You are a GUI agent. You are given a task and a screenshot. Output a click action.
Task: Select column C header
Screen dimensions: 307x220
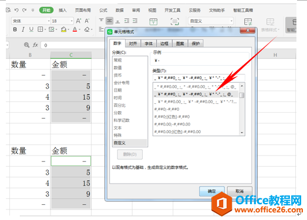pyautogui.click(x=71, y=55)
